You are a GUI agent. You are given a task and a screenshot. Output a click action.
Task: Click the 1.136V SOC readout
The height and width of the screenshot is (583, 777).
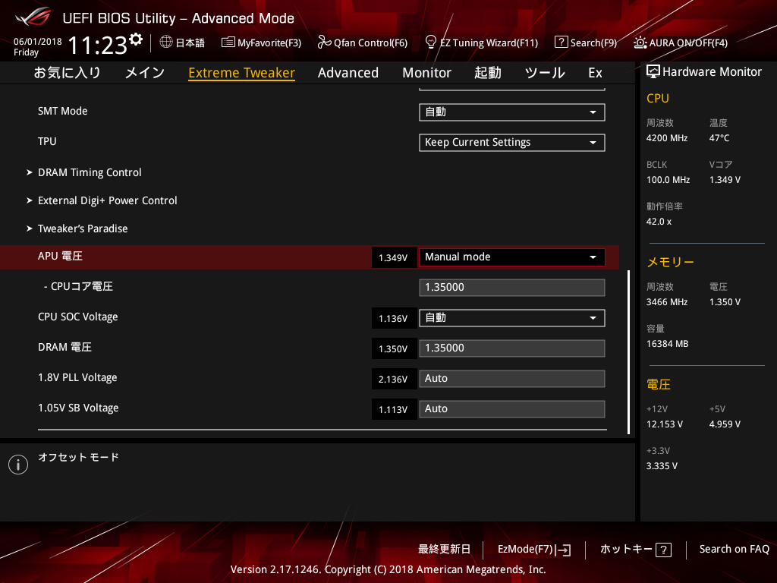click(394, 318)
